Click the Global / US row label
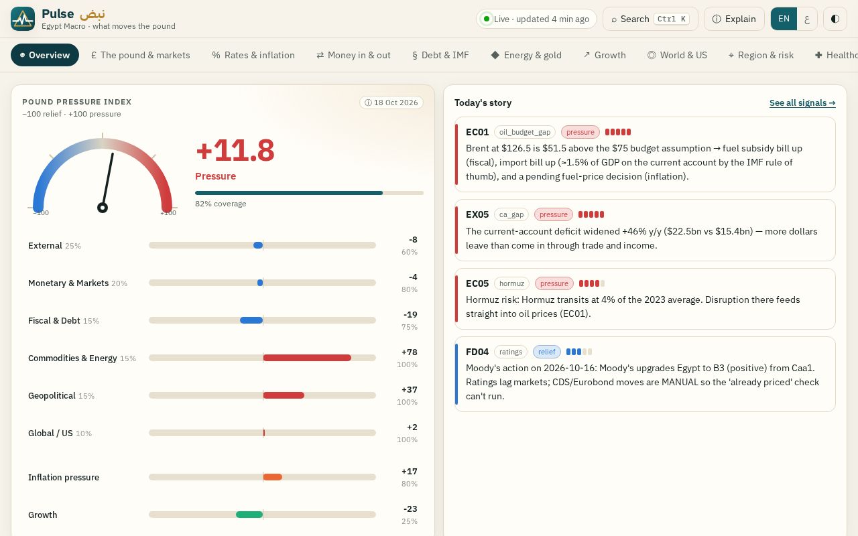The image size is (858, 536). point(50,433)
